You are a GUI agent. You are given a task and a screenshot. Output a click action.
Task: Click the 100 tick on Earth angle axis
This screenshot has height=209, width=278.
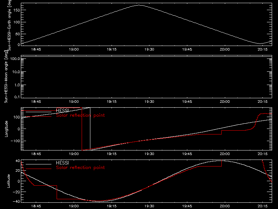(17, 22)
